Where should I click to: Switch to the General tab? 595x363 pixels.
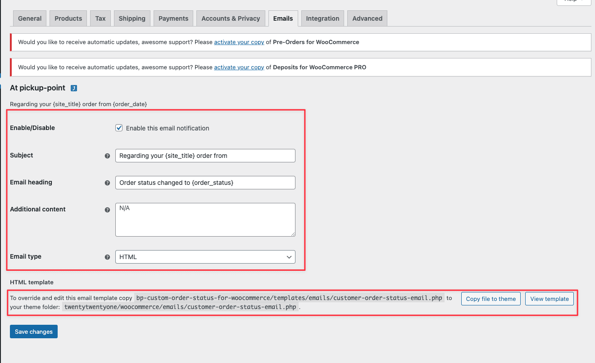[x=30, y=18]
